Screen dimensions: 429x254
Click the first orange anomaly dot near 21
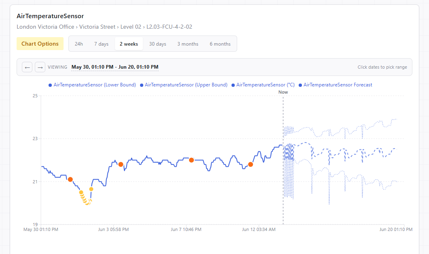(70, 179)
